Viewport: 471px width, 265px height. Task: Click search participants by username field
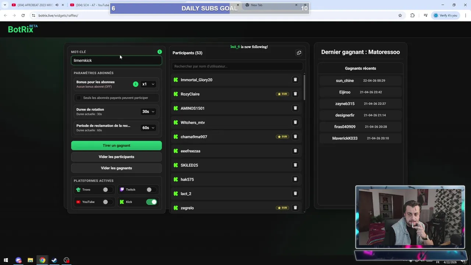pos(237,66)
